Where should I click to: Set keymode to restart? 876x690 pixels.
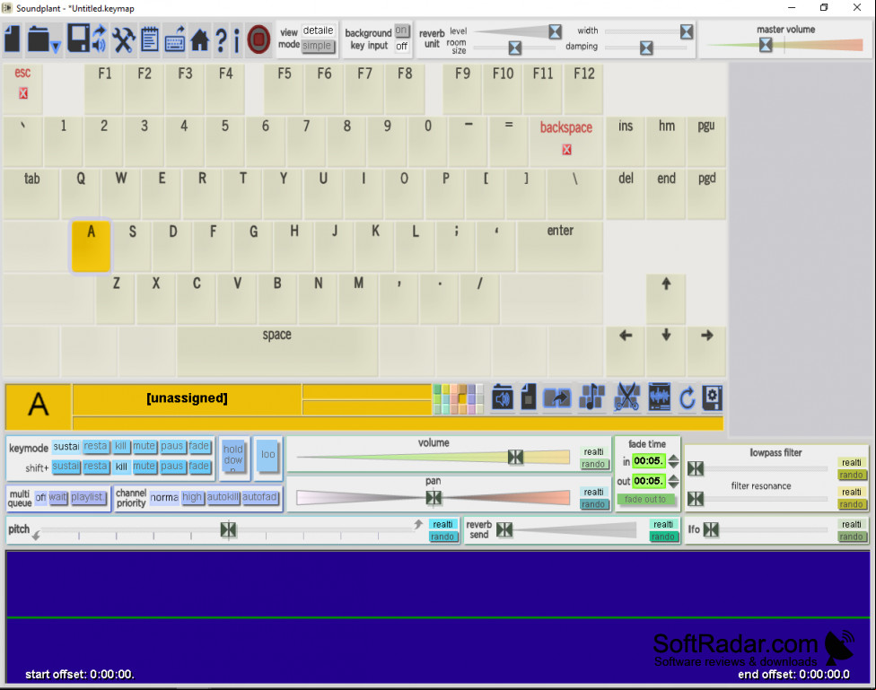95,447
